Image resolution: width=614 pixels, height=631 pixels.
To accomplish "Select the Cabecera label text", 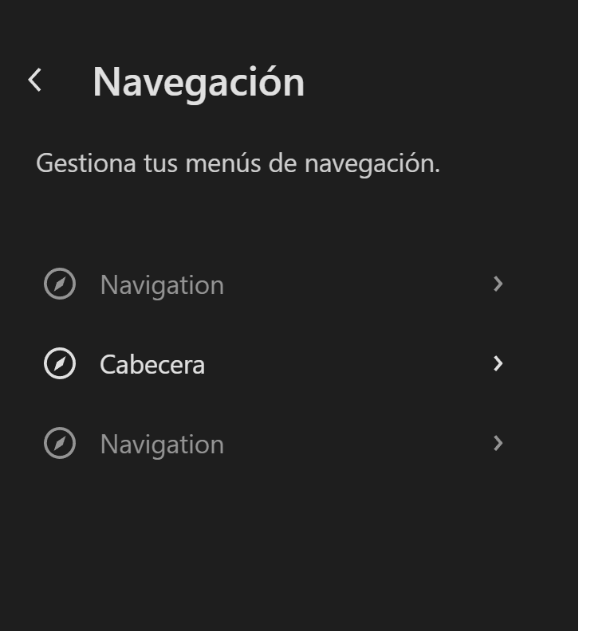I will (152, 365).
